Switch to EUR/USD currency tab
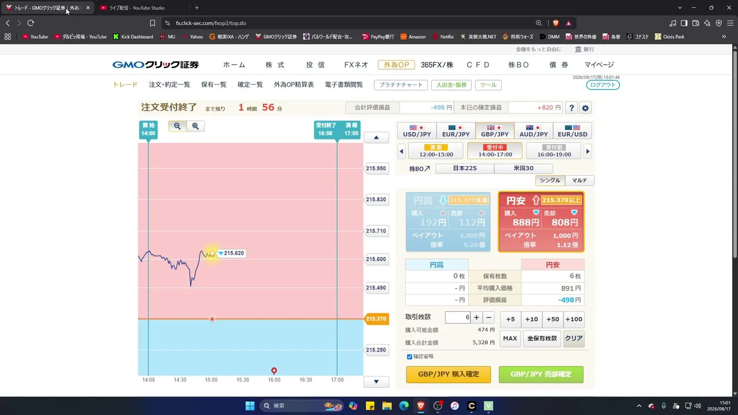 572,131
